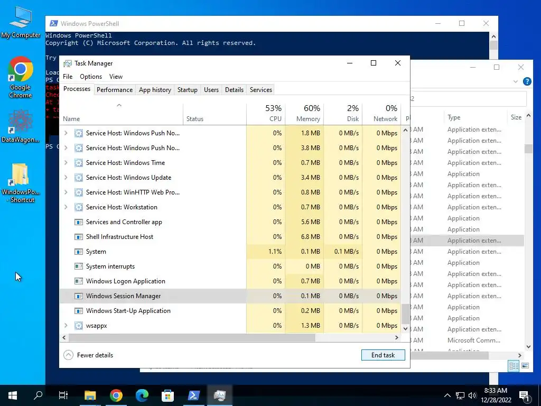Image resolution: width=541 pixels, height=406 pixels.
Task: Click Windows Logon Application icon
Action: (x=79, y=281)
